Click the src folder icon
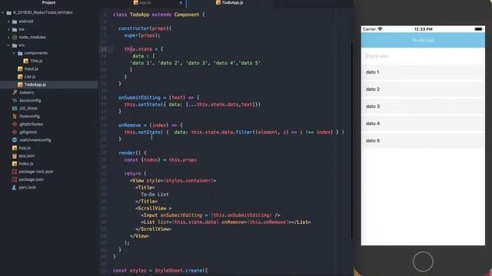The width and height of the screenshot is (492, 276). point(15,45)
